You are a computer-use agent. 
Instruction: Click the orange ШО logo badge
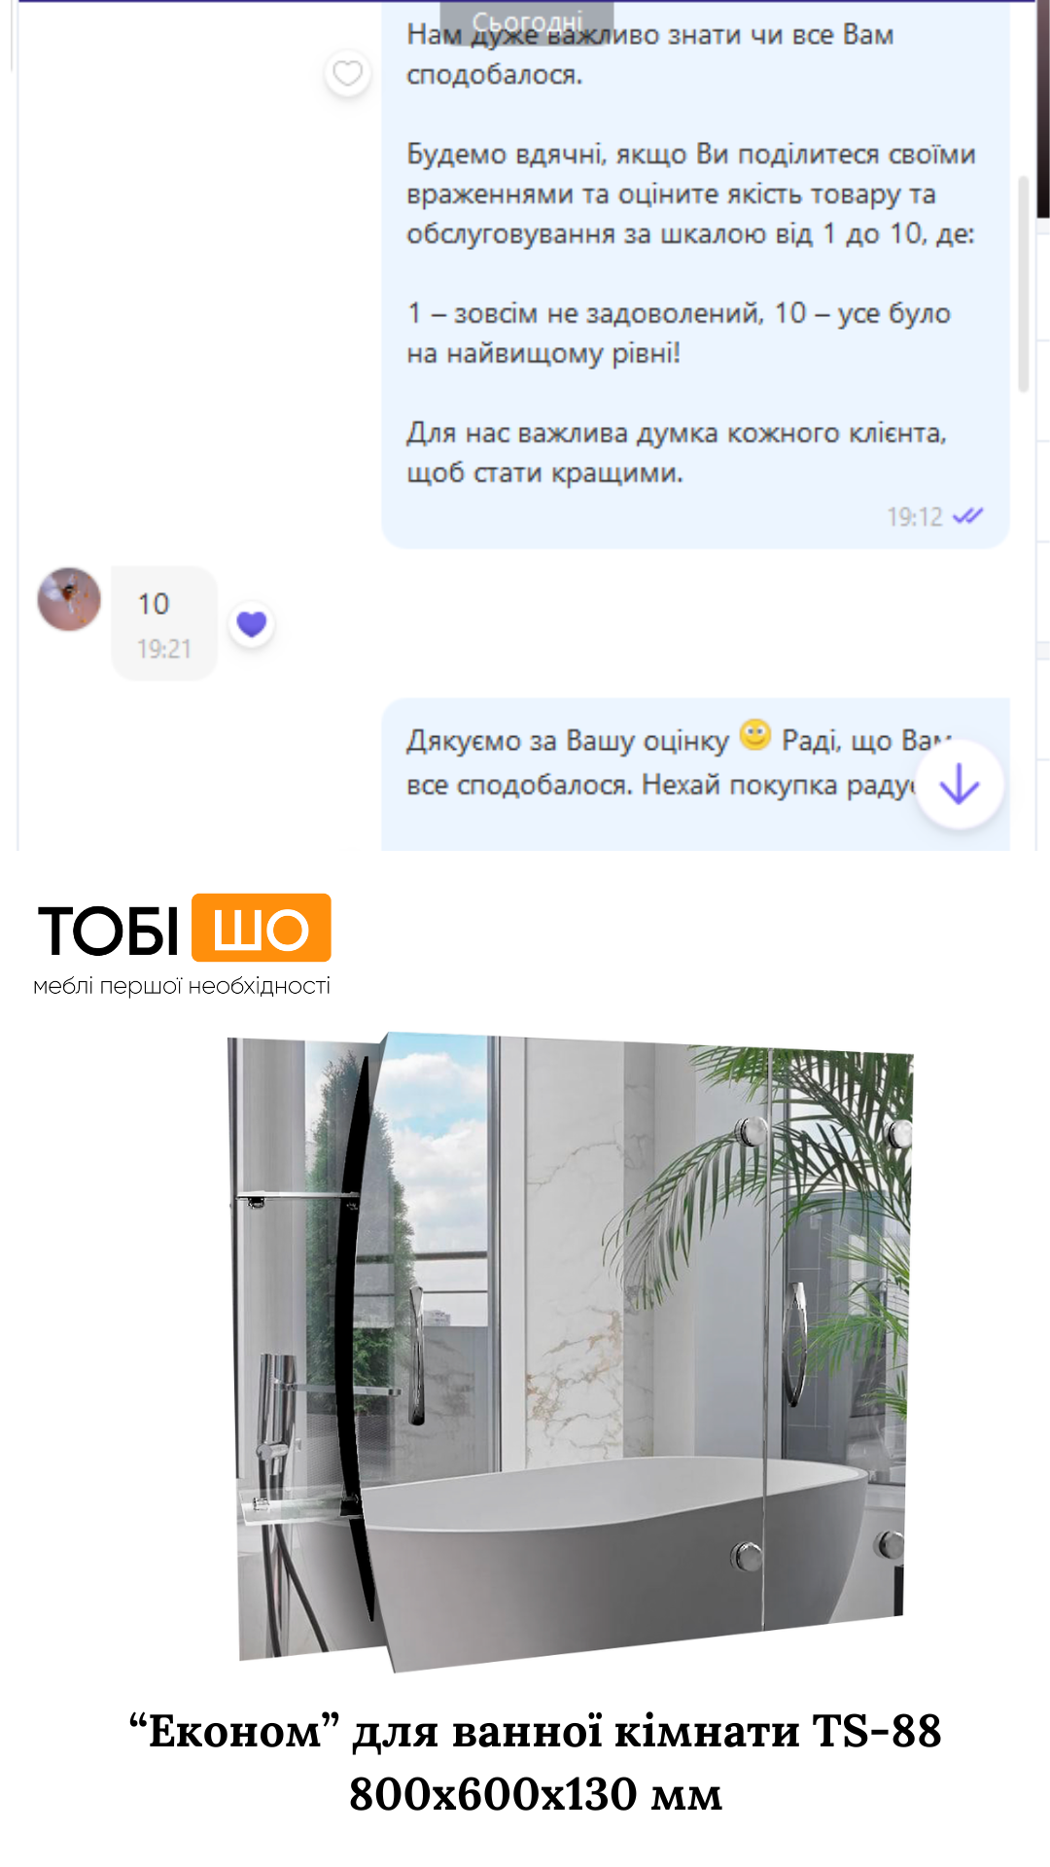(262, 928)
